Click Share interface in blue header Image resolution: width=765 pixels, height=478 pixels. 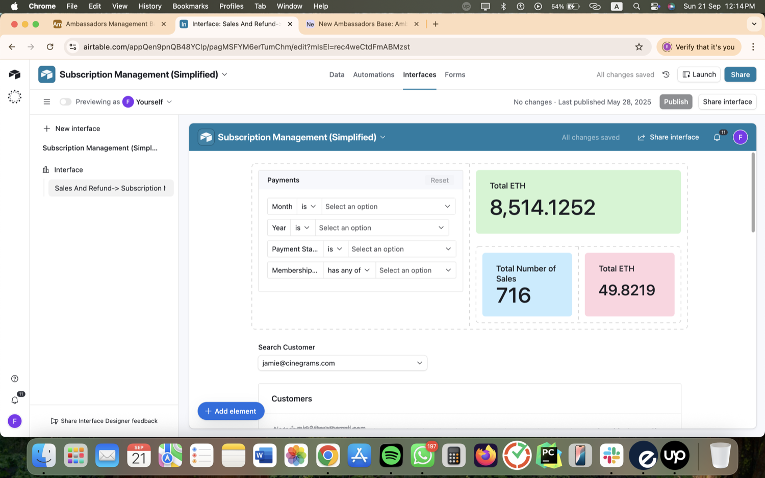[668, 137]
